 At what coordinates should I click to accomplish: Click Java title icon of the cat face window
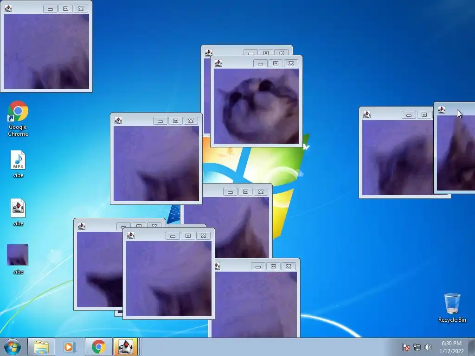[218, 63]
